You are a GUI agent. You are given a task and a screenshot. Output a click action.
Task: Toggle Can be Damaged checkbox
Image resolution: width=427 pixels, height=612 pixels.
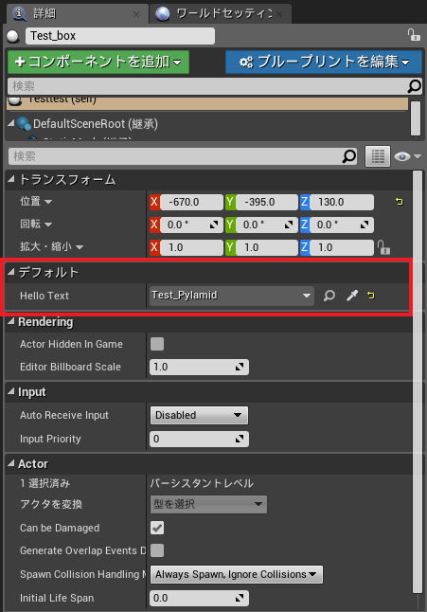tap(157, 528)
